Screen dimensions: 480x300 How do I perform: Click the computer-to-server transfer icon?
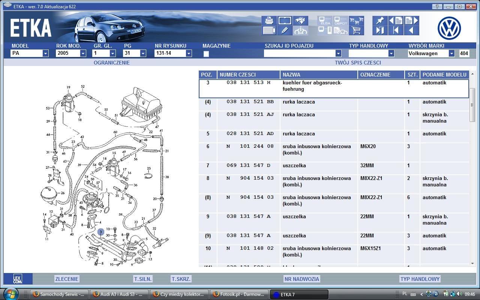coord(325,30)
